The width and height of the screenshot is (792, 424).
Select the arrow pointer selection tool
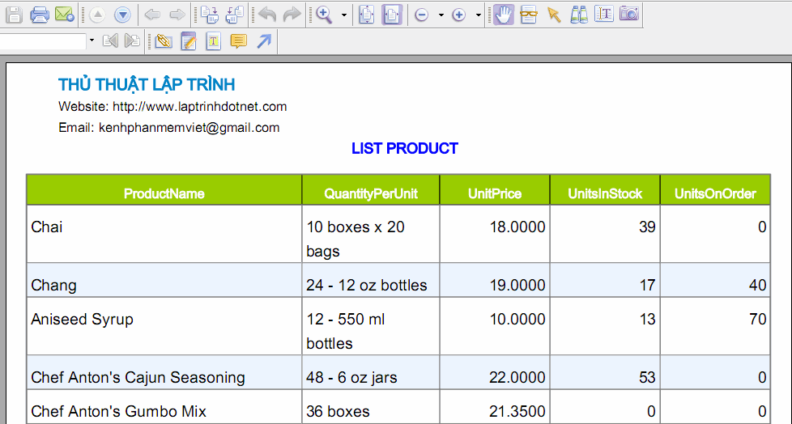pos(554,15)
